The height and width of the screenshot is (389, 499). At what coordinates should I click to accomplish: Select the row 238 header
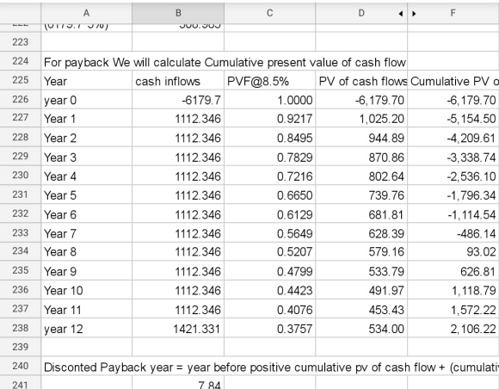point(21,328)
